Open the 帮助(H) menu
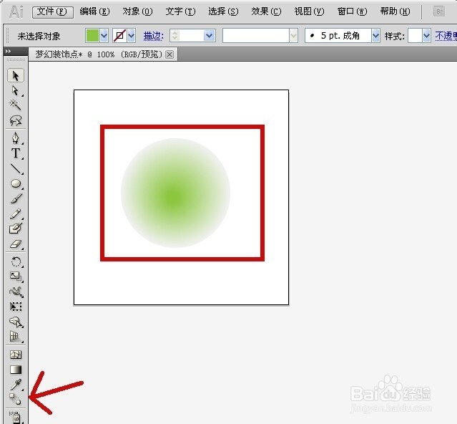The height and width of the screenshot is (424, 457). click(395, 11)
